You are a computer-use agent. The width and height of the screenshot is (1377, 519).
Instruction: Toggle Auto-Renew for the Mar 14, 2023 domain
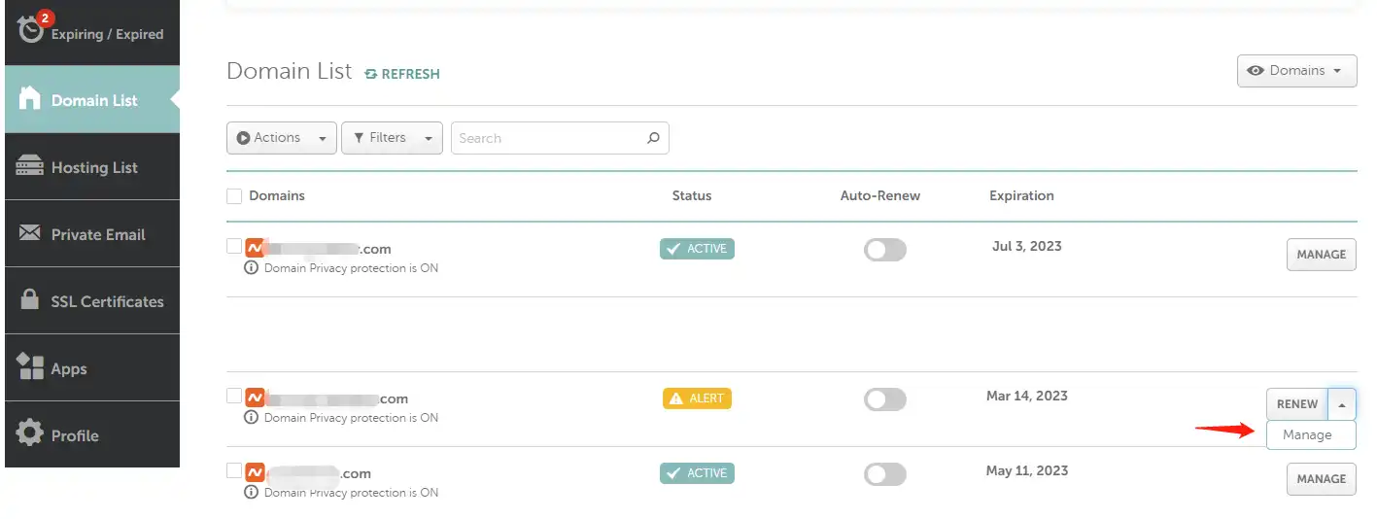point(884,399)
